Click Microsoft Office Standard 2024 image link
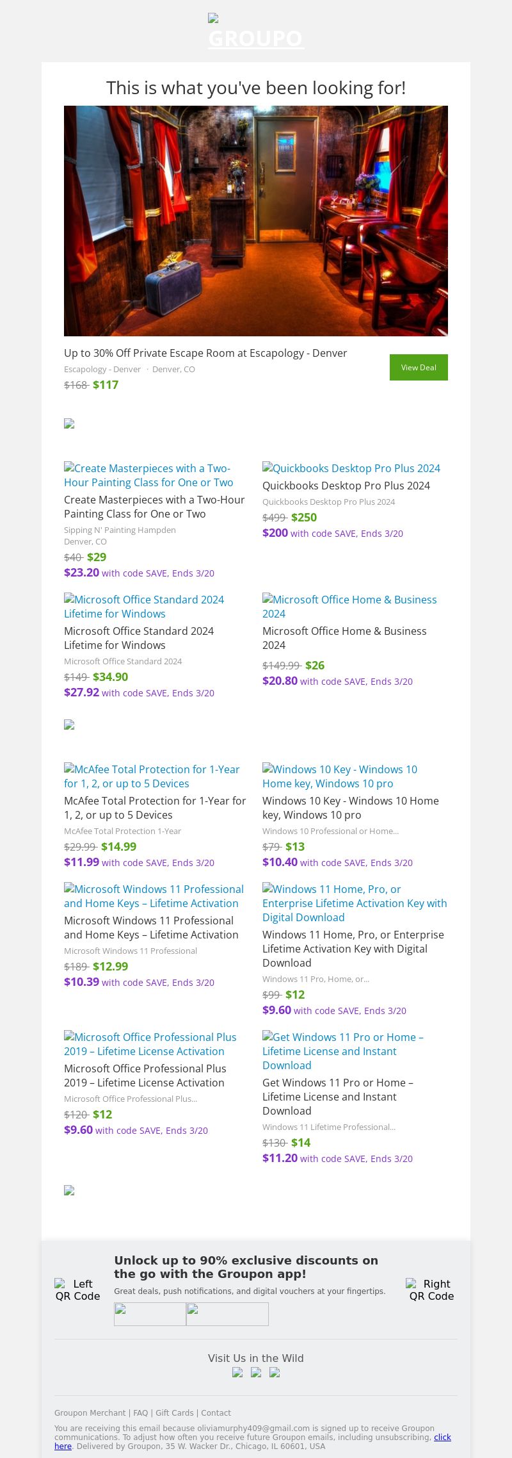 pyautogui.click(x=144, y=607)
